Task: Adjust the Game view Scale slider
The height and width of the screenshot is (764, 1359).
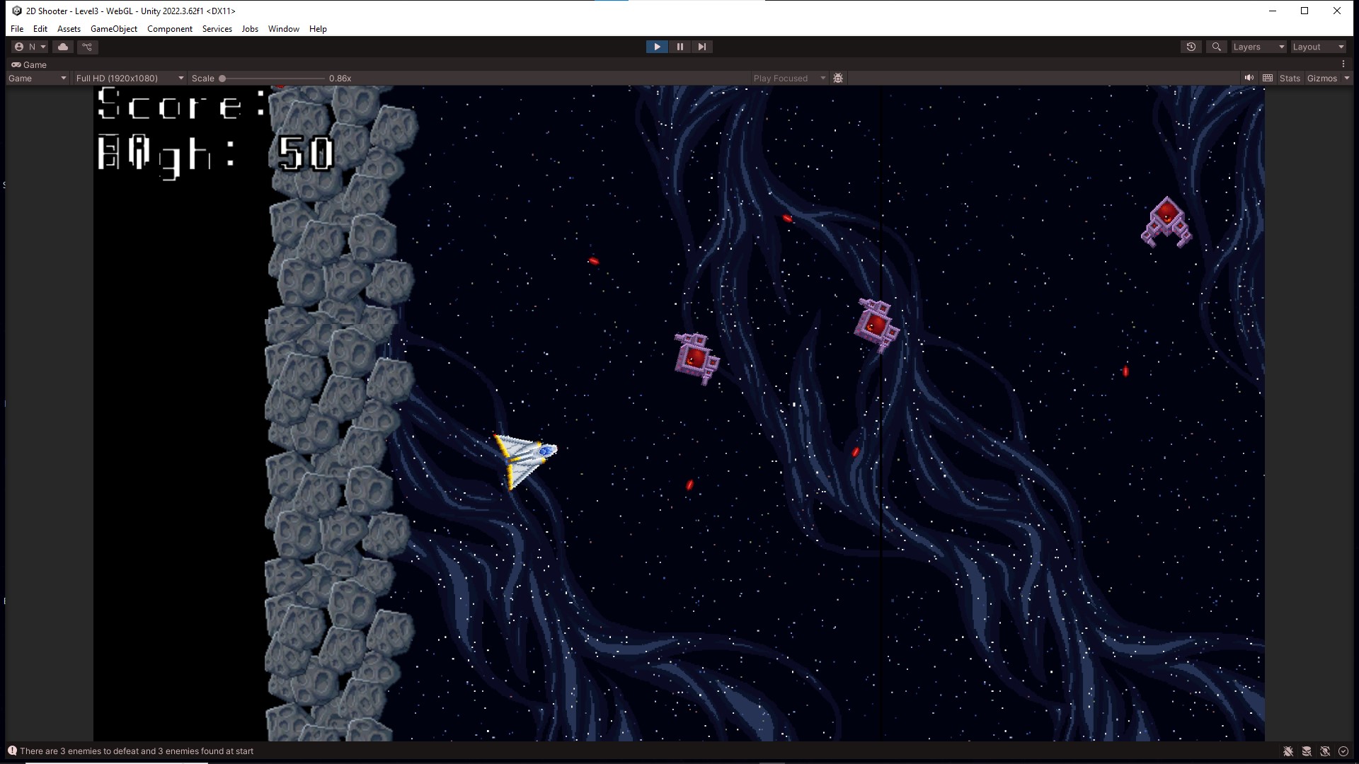Action: 222,78
